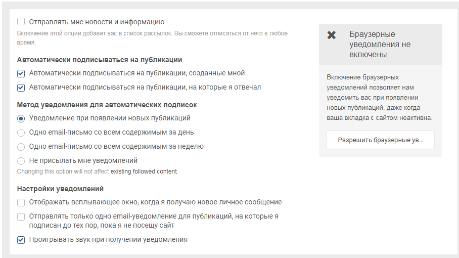Click the 'Включение браузерных уведомлений позволяет' paragraph
This screenshot has height=258, width=459.
pyautogui.click(x=379, y=98)
